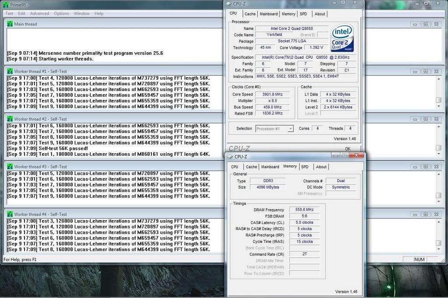The width and height of the screenshot is (448, 298).
Task: Minimize Worker thread #4 child window
Action: click(415, 214)
